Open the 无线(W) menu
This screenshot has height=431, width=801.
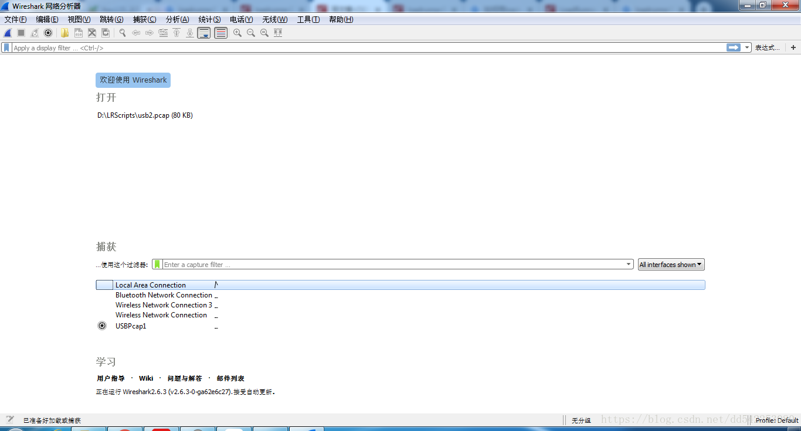(275, 19)
